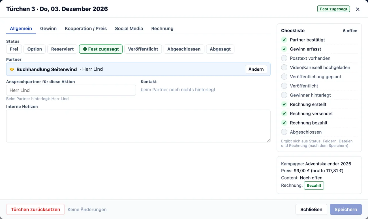
Task: Click the Rechnung bezahlt checkmark icon
Action: click(x=284, y=123)
